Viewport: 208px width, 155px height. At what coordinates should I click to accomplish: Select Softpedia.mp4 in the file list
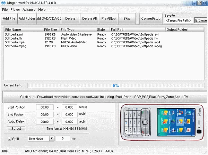pos(13,42)
